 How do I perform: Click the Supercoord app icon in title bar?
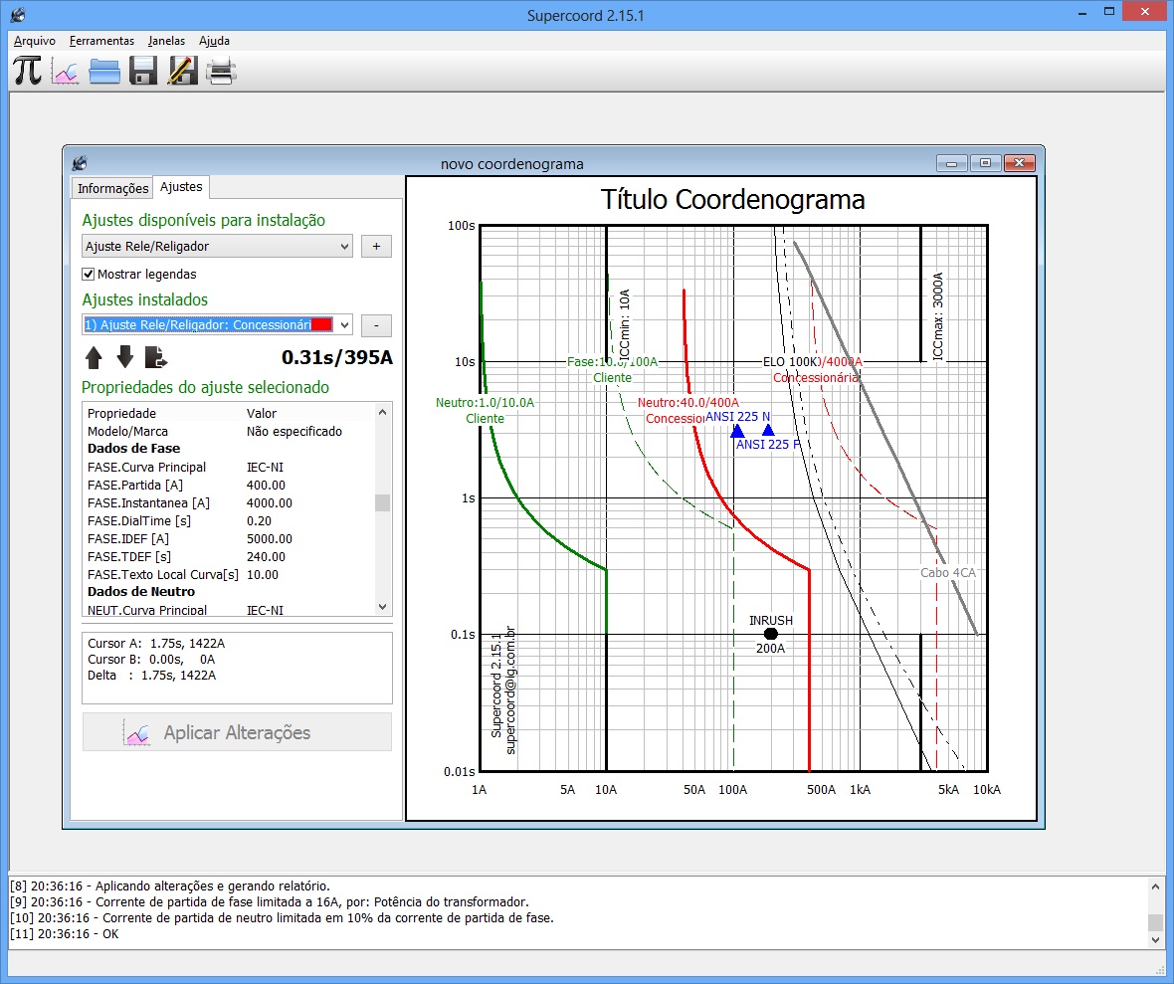18,14
